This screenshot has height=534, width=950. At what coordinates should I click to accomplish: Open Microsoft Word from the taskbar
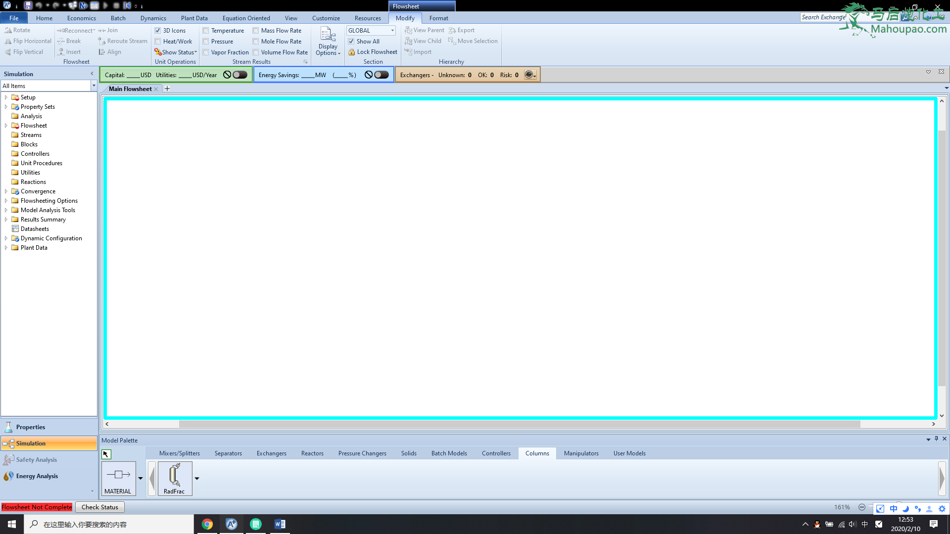point(280,524)
